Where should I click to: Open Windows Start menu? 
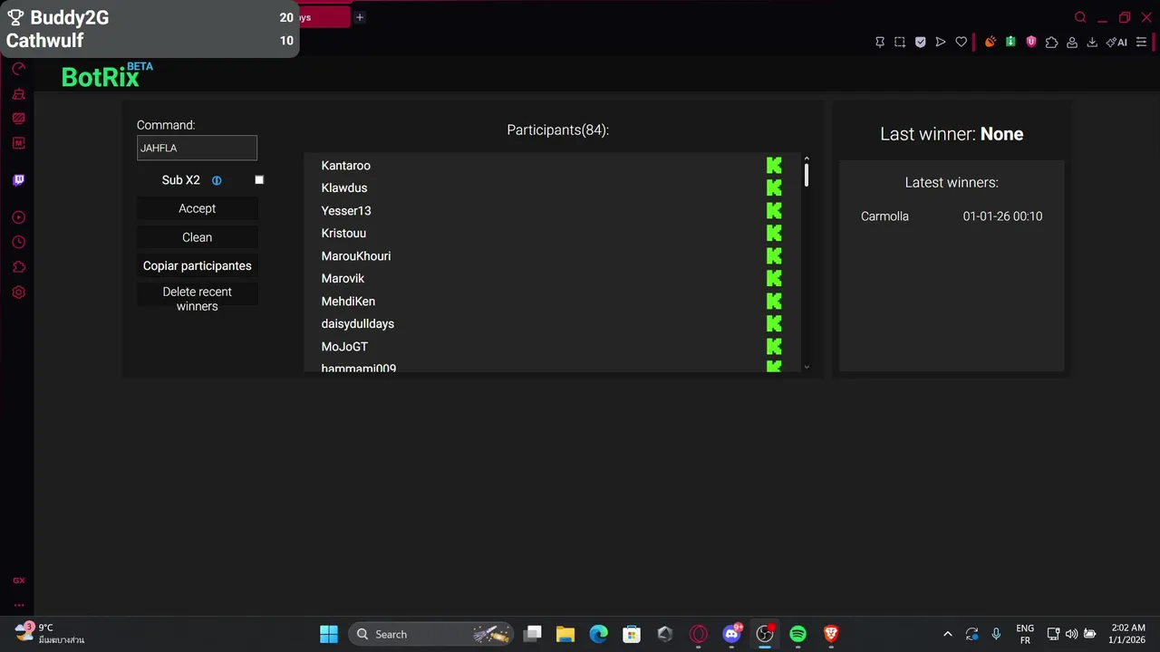329,634
